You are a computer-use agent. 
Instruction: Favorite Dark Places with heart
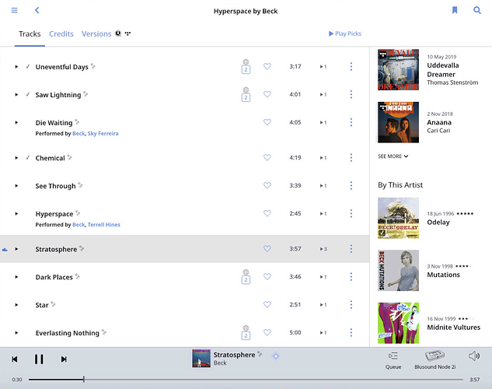267,277
